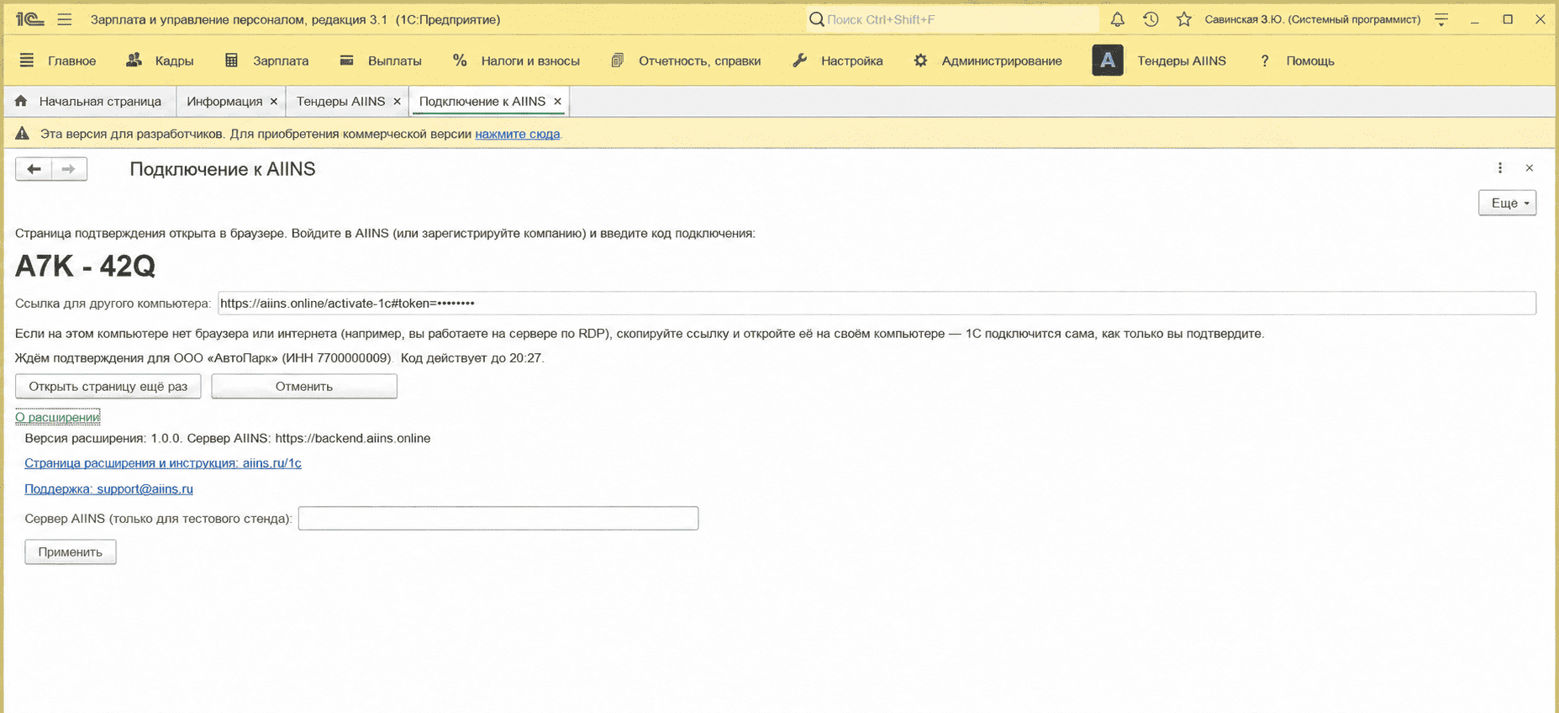Close the Подключение к AIINS tab

[557, 102]
